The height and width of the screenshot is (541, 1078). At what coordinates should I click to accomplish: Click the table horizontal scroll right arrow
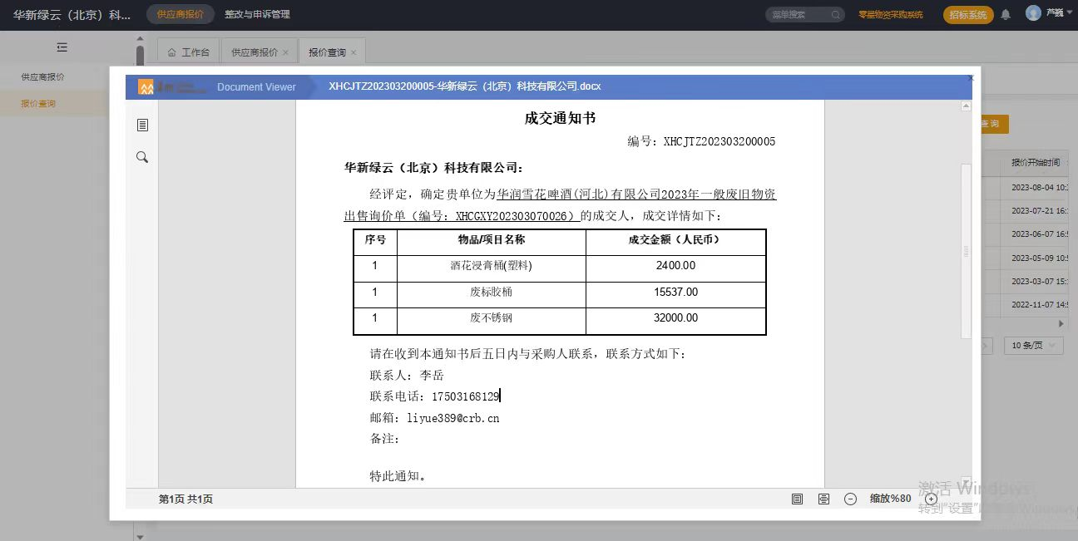[1061, 323]
